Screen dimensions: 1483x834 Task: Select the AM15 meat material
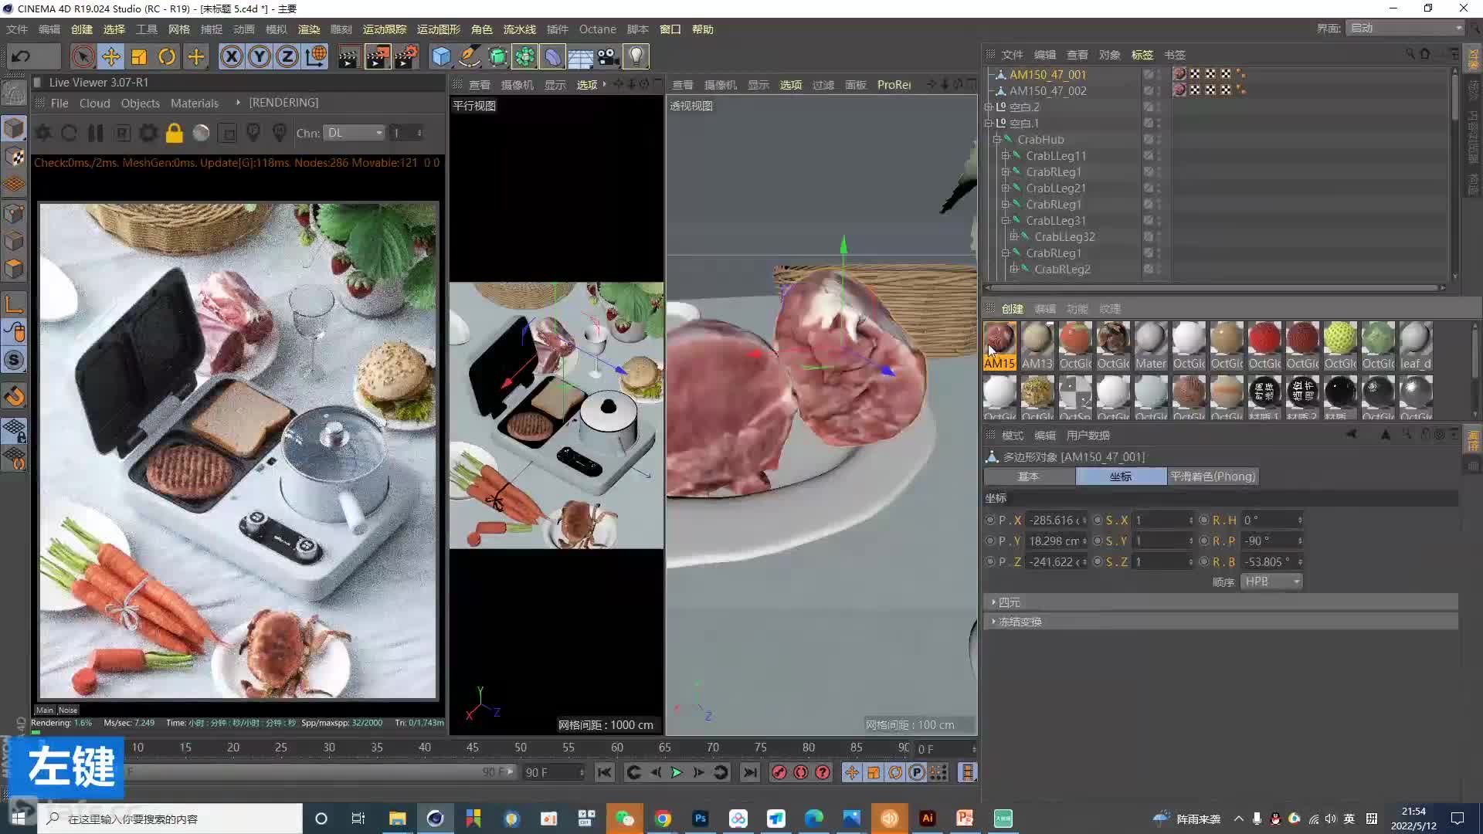tap(999, 345)
